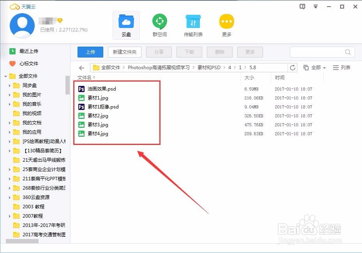
Task: Go back using the breadcrumb back arrow
Action: pyautogui.click(x=81, y=67)
